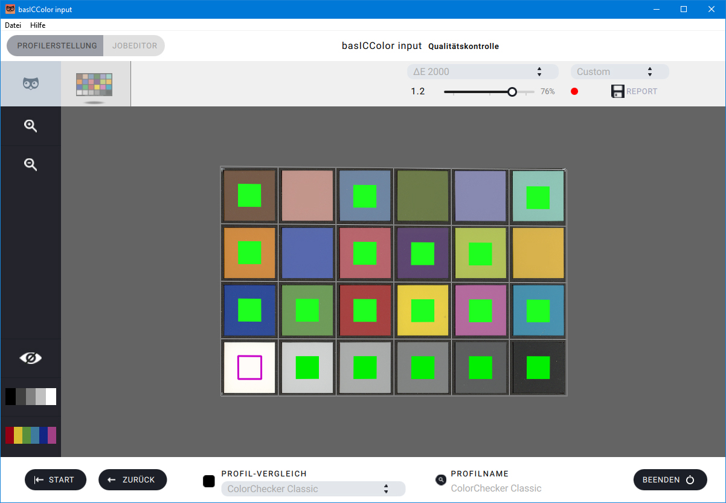Click the magnifier icon beside Profilname
This screenshot has height=503, width=726.
pos(441,480)
